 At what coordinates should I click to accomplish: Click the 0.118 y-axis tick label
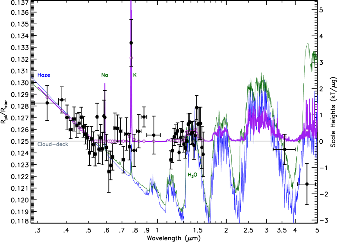20,221
